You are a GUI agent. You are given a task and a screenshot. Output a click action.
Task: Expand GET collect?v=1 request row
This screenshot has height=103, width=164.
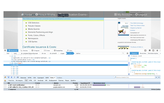8,87
